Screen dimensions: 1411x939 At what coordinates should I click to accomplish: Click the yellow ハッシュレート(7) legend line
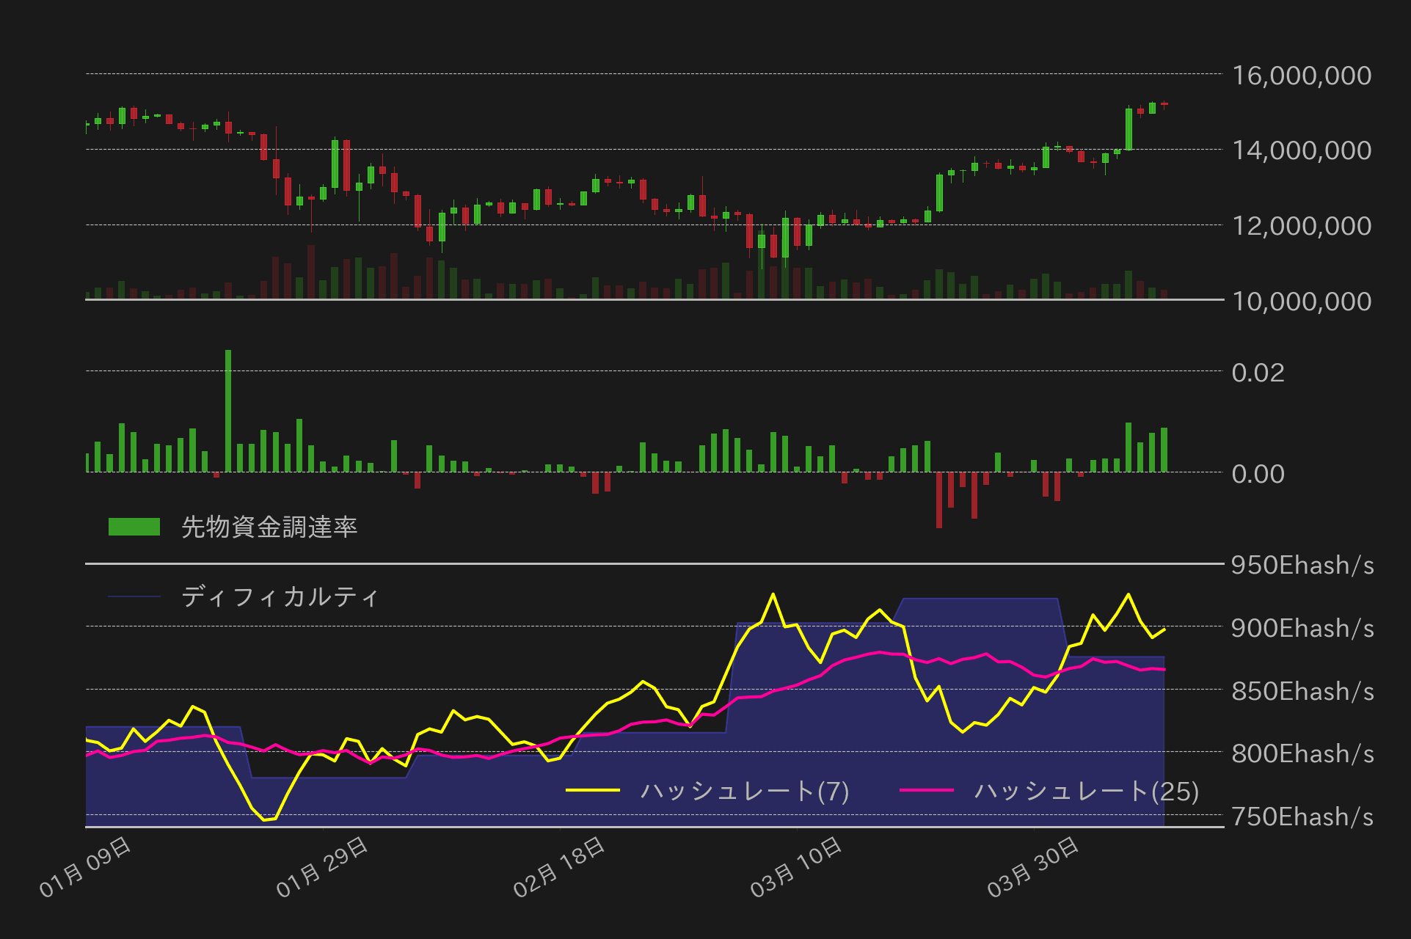(x=593, y=790)
